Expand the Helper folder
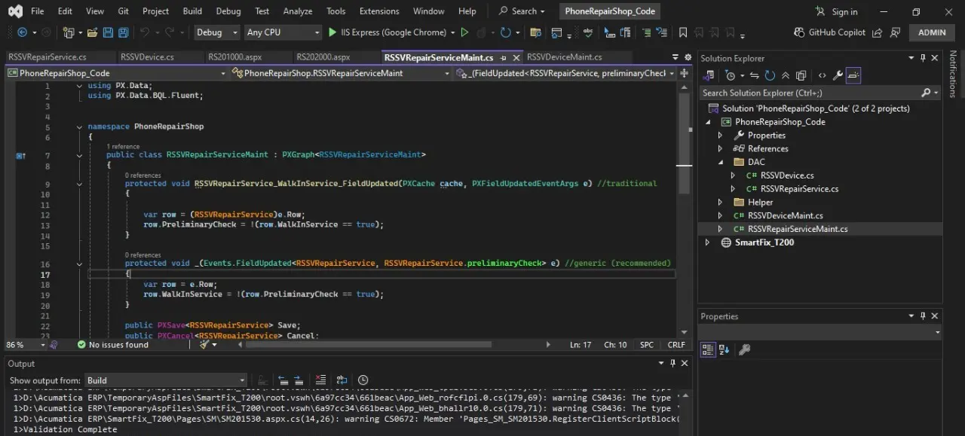This screenshot has height=436, width=965. [x=720, y=203]
